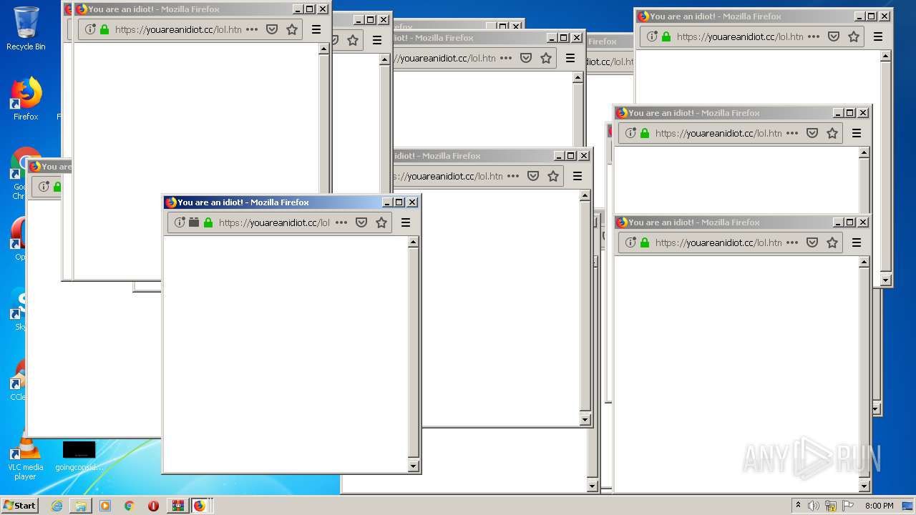Click the green padlock in top-right Firefox window
The width and height of the screenshot is (916, 515).
(x=666, y=36)
